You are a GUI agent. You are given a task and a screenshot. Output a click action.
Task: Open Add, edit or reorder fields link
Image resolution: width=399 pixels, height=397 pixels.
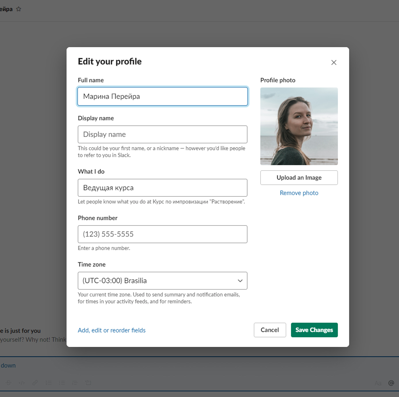pos(112,330)
